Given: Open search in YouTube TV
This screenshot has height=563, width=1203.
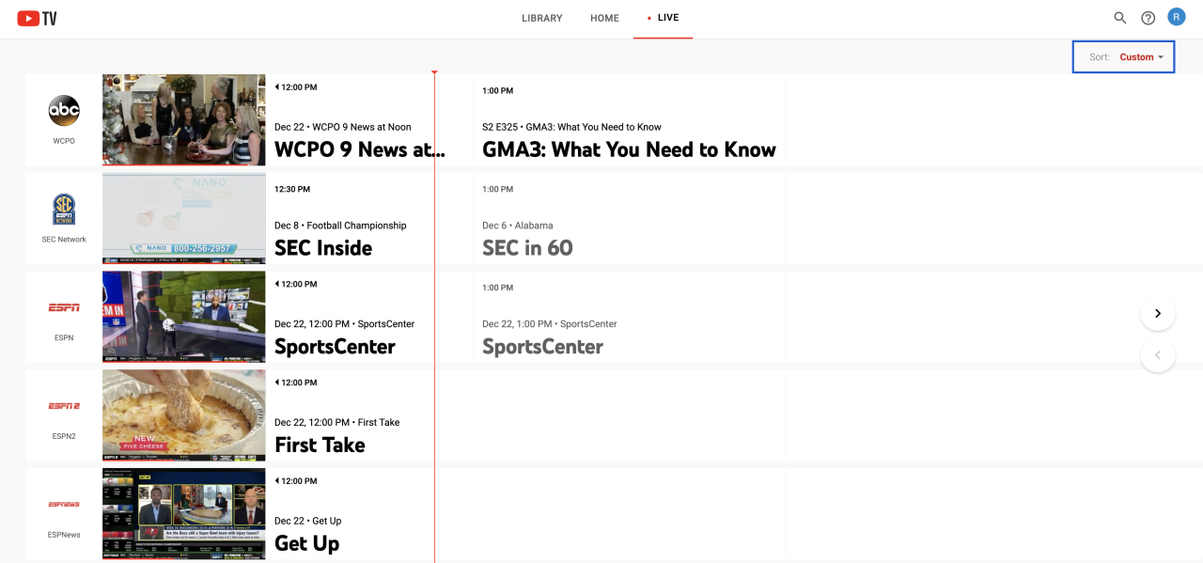Looking at the screenshot, I should (x=1119, y=17).
